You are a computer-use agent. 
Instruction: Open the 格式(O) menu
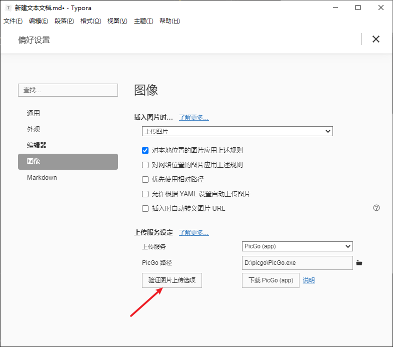90,21
